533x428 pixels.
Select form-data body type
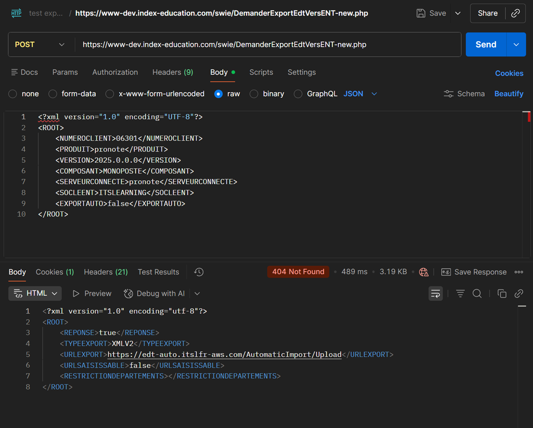coord(52,94)
